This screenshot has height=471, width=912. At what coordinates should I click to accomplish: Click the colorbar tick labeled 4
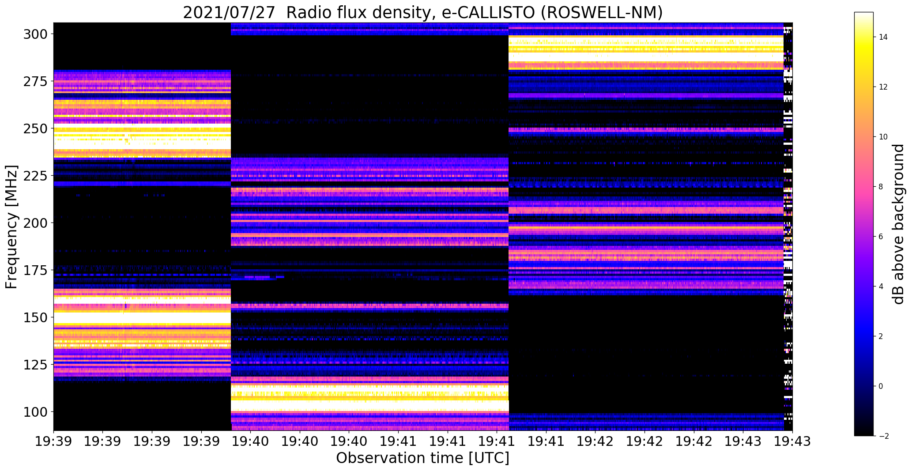[881, 286]
